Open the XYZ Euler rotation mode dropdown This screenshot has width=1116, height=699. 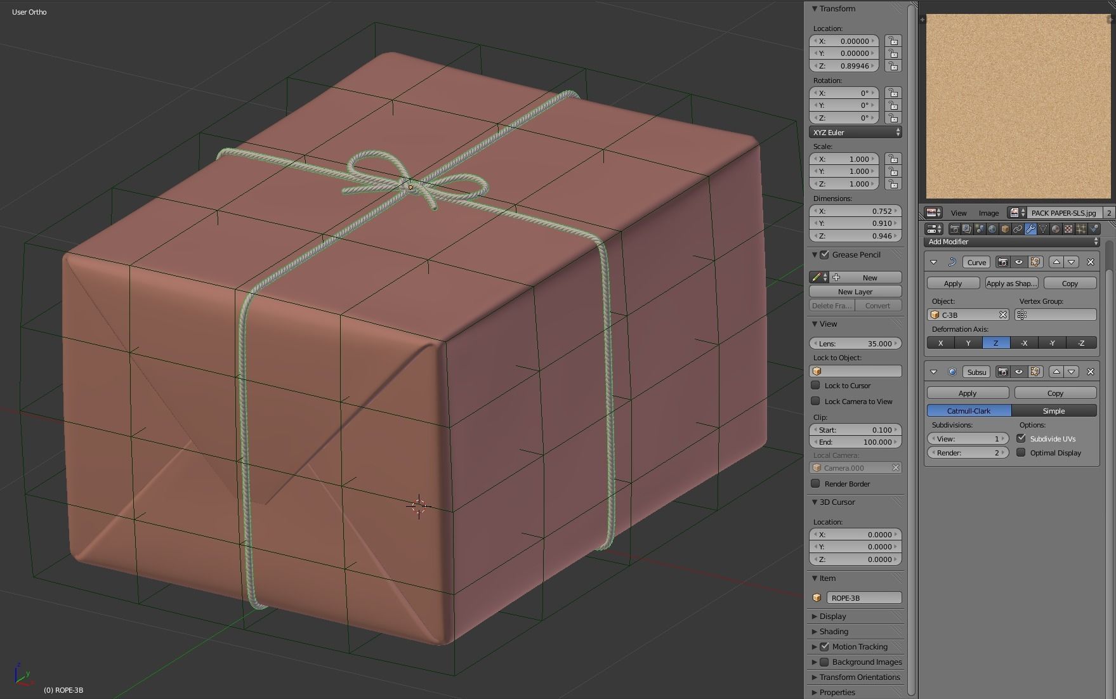coord(855,132)
